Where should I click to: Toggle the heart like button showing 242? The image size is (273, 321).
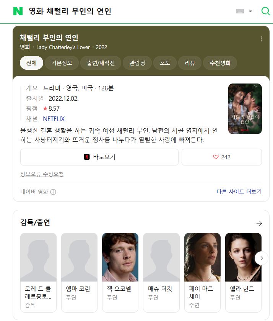tap(222, 157)
